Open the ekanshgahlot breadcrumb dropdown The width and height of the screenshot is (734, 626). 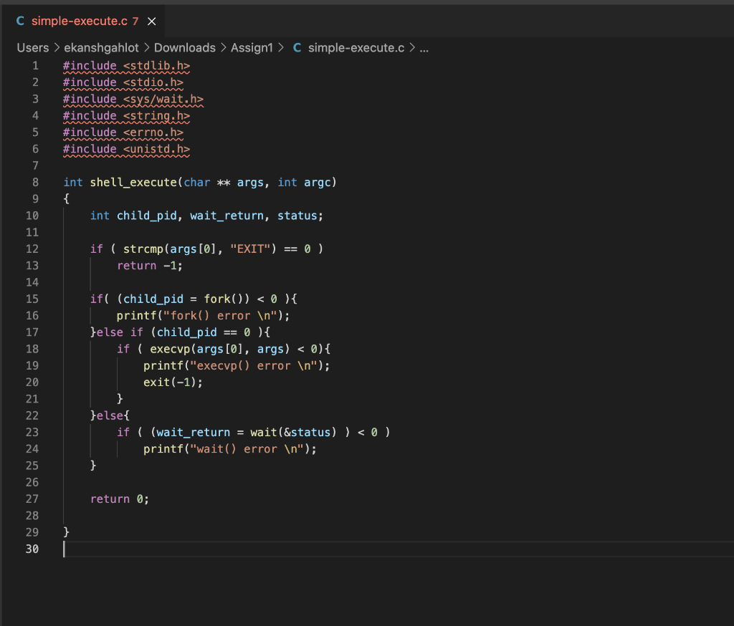point(103,48)
